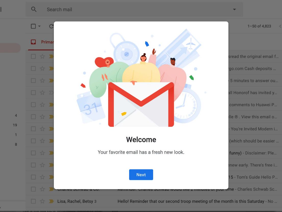Click the Next button in Welcome dialog
The image size is (282, 212).
[141, 174]
